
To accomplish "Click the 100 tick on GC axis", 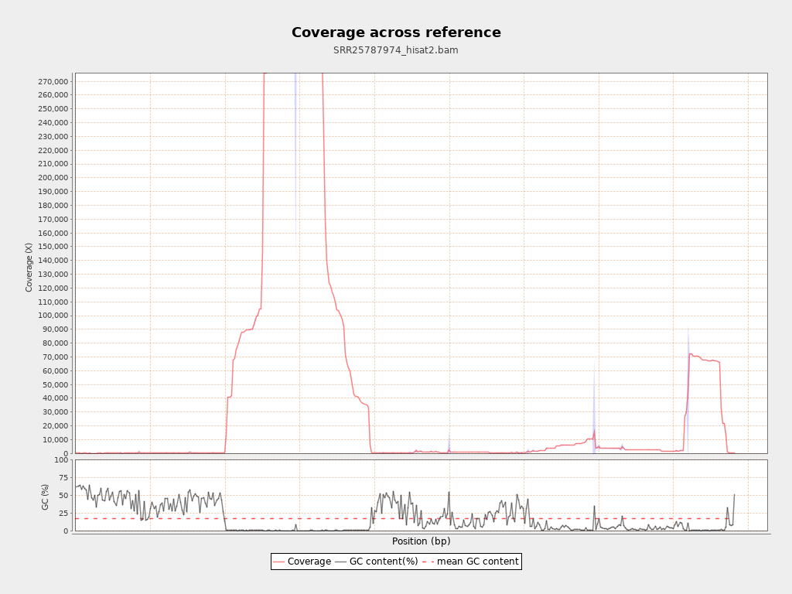I will [61, 460].
